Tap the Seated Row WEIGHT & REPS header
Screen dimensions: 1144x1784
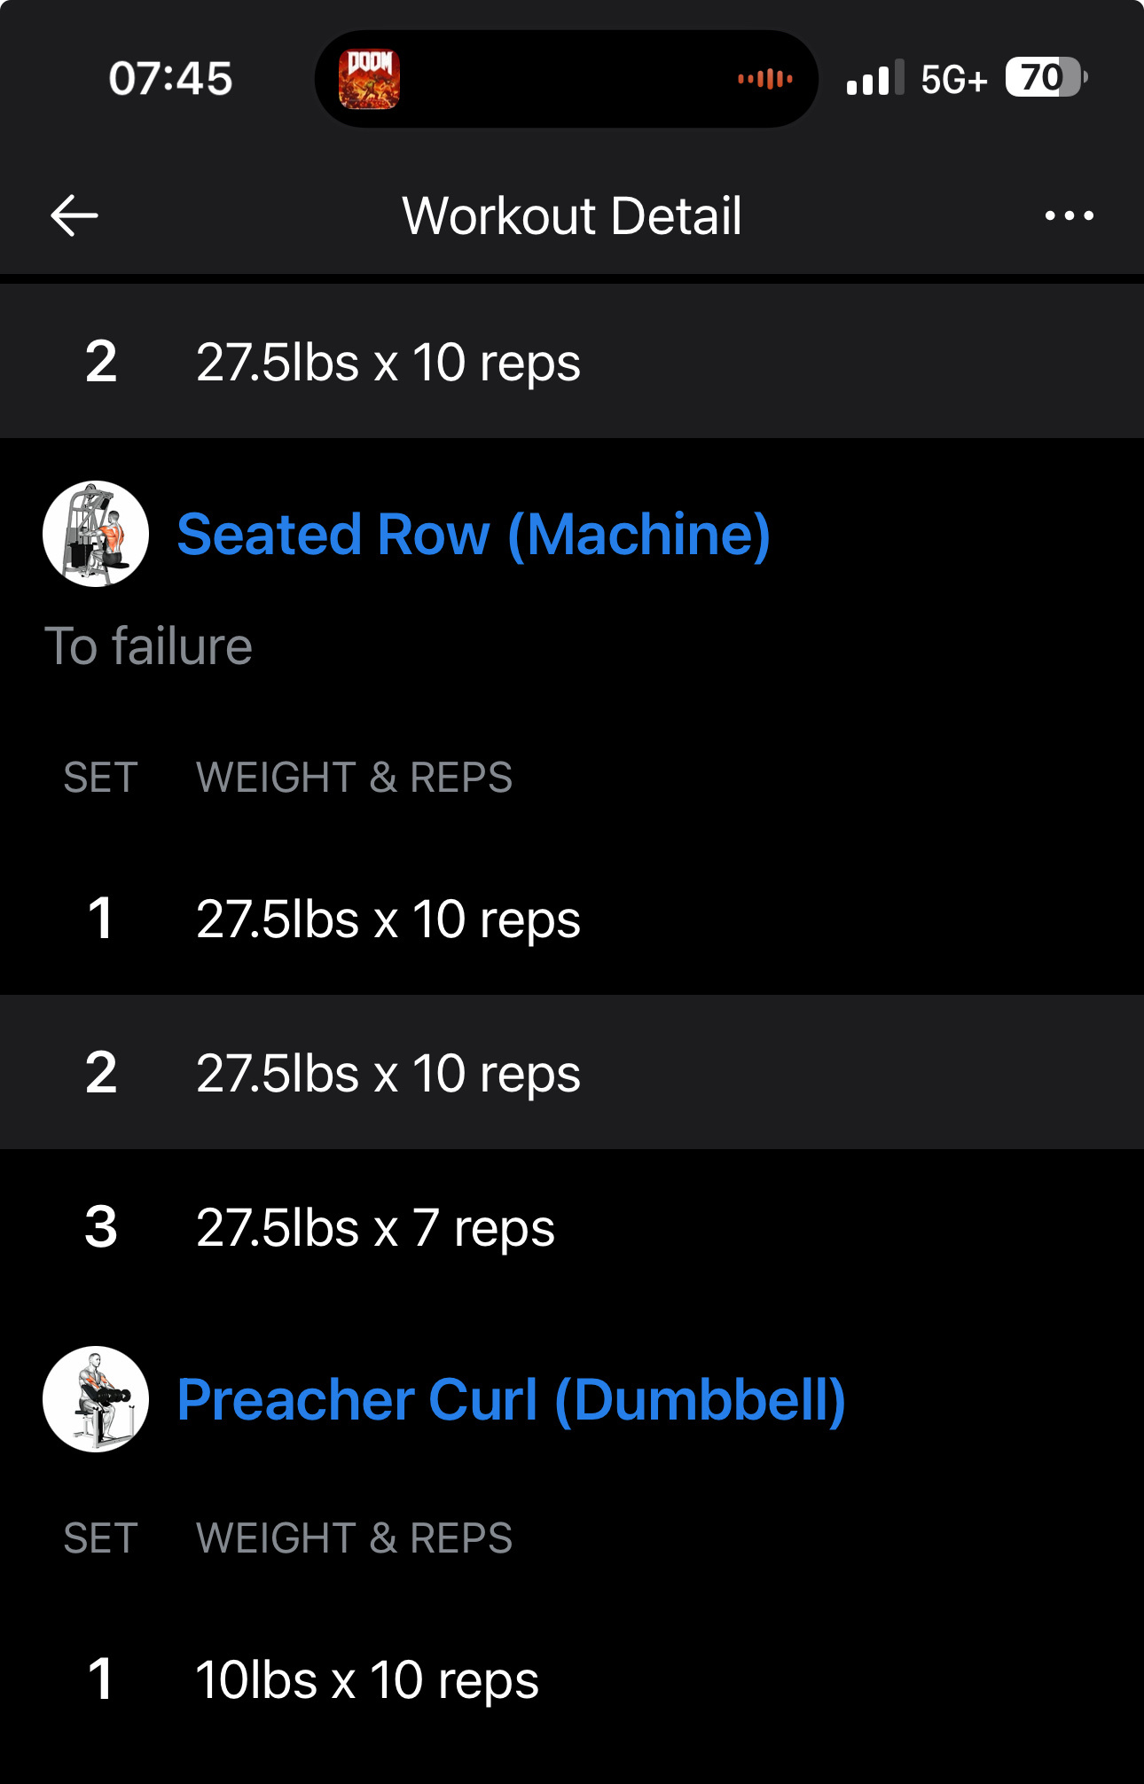tap(354, 778)
